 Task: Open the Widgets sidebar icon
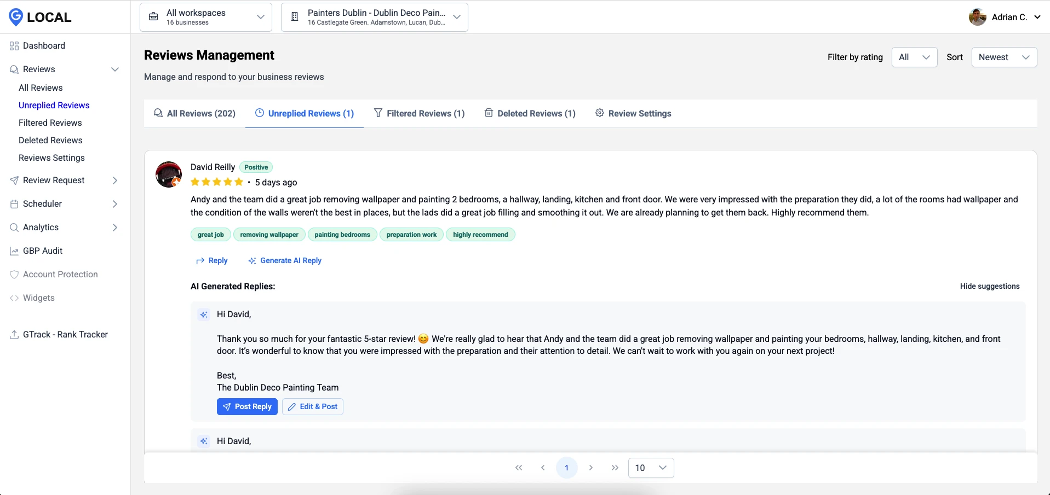(14, 298)
